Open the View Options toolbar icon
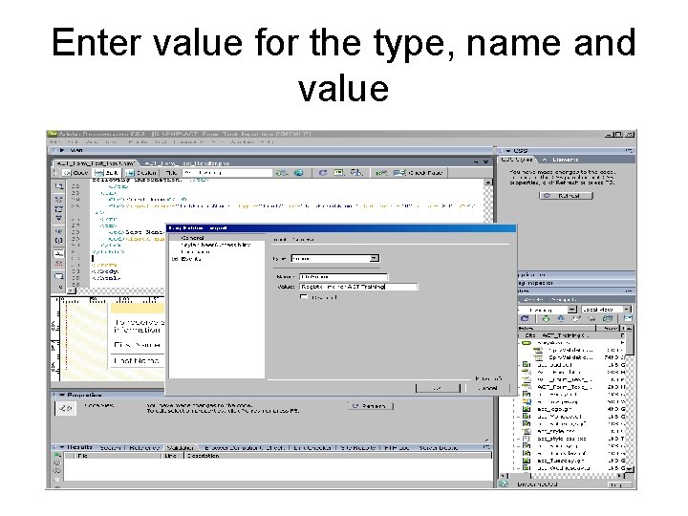Viewport: 688px width, 516px height. 338,173
